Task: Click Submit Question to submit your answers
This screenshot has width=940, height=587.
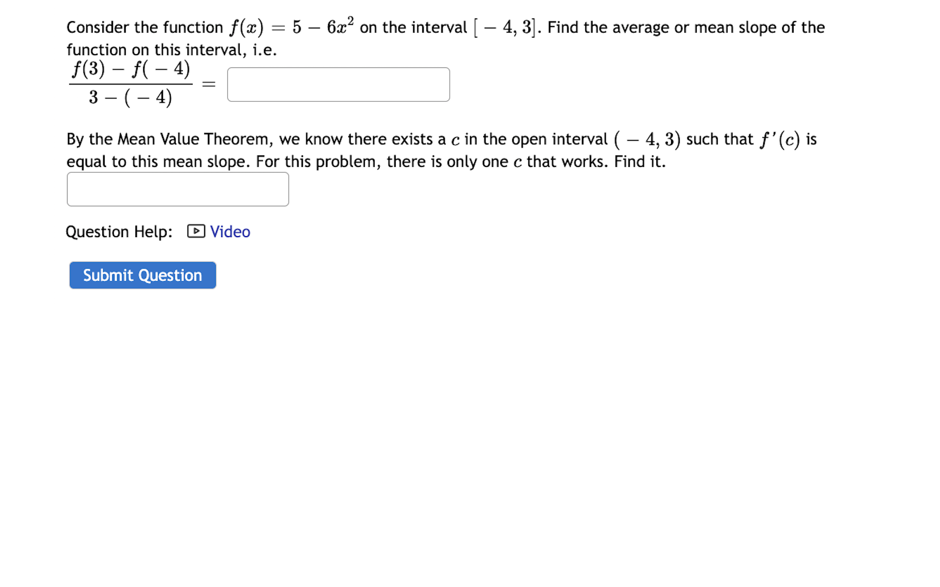Action: pos(142,275)
